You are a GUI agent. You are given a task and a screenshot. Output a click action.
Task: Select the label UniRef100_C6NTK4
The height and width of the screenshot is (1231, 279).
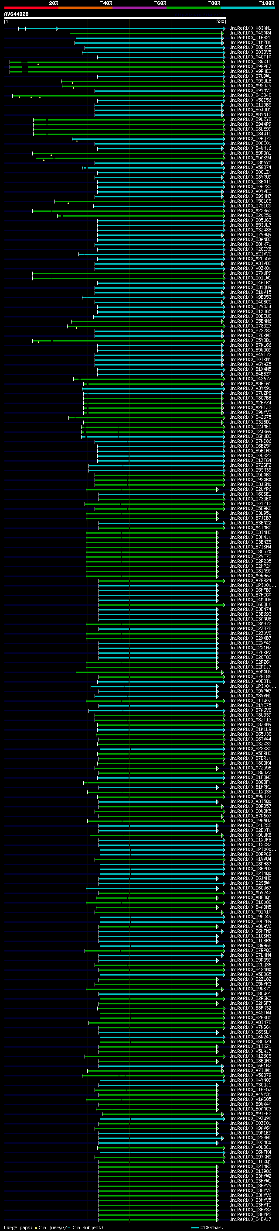click(x=250, y=1152)
